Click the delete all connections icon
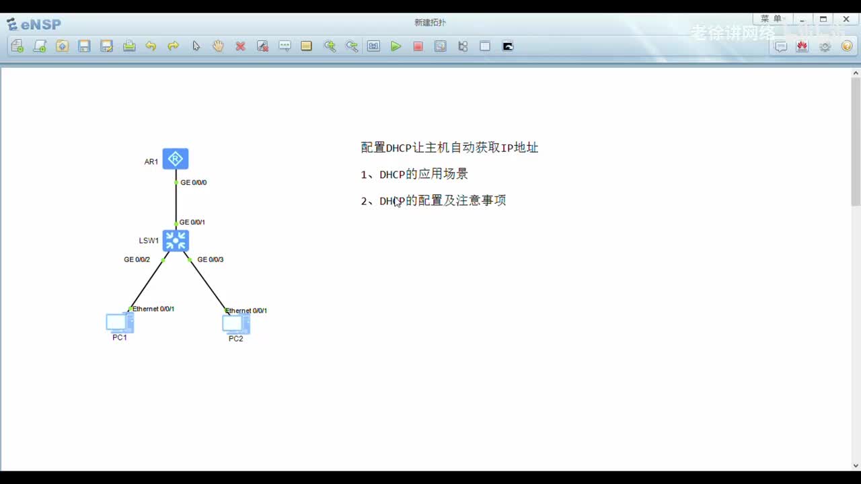 (x=262, y=46)
